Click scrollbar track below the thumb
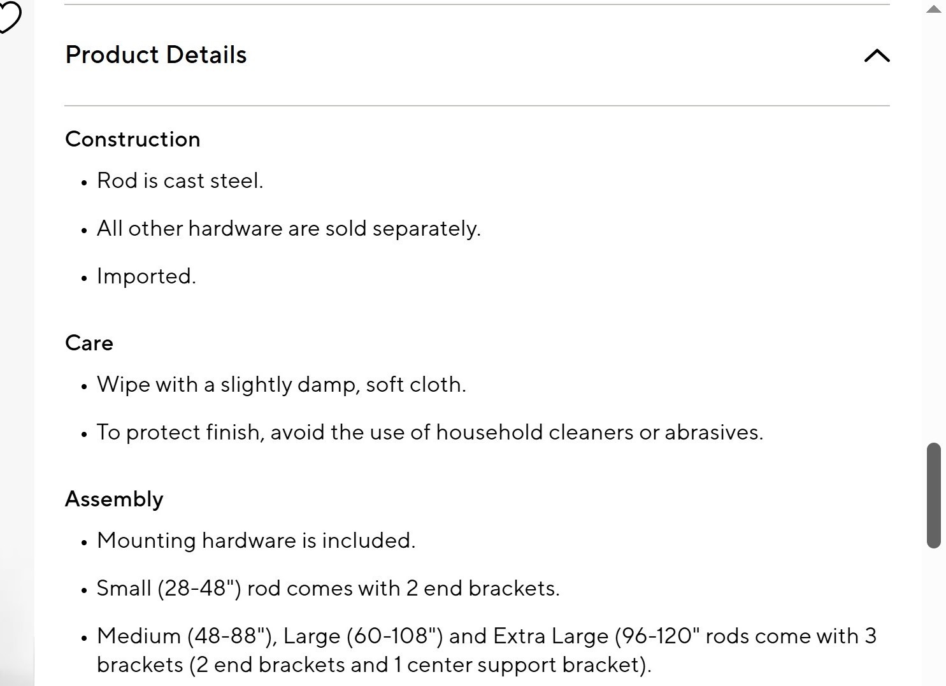This screenshot has width=946, height=686. pyautogui.click(x=934, y=617)
